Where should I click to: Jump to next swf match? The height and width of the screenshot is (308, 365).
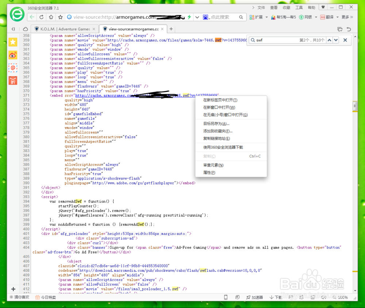tap(336, 40)
